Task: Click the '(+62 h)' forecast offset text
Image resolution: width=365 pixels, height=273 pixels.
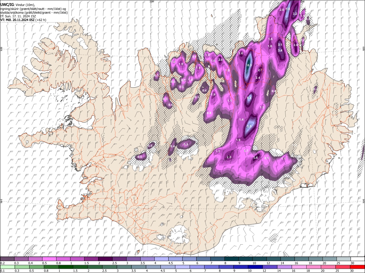Action: [x=41, y=20]
